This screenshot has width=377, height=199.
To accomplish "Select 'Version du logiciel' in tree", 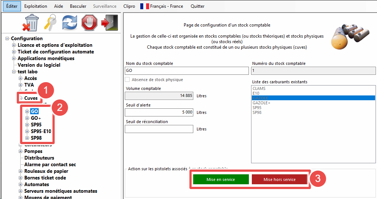I will click(39, 65).
